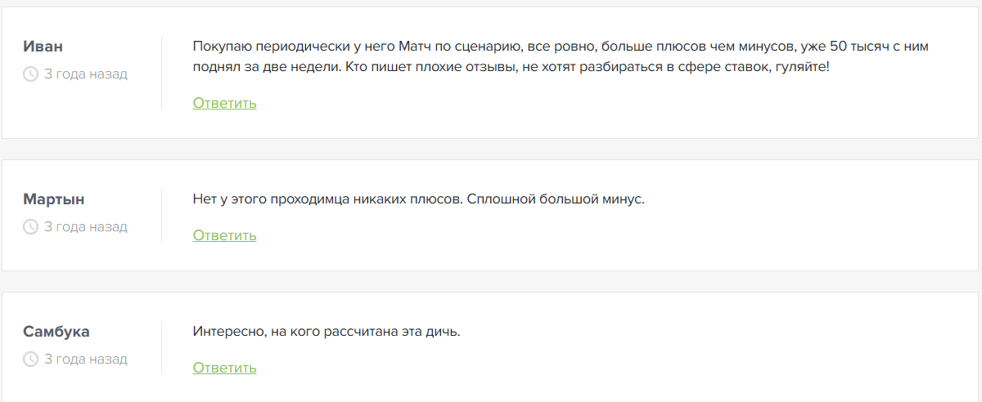The height and width of the screenshot is (402, 982).
Task: Click the author name Иван
Action: point(43,47)
